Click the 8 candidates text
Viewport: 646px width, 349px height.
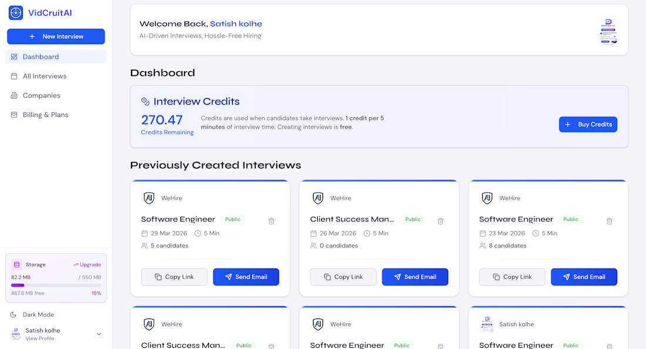(507, 246)
